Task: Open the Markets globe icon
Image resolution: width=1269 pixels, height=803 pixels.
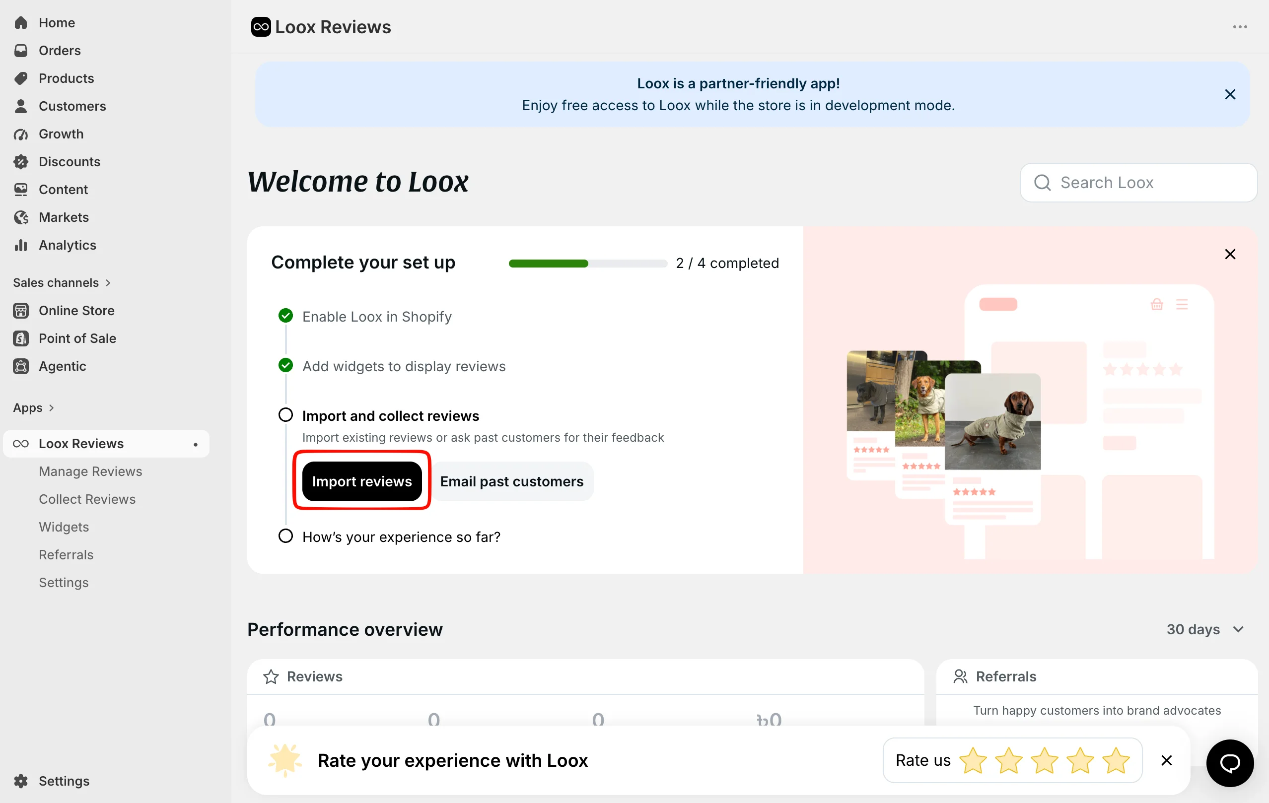Action: pos(20,217)
